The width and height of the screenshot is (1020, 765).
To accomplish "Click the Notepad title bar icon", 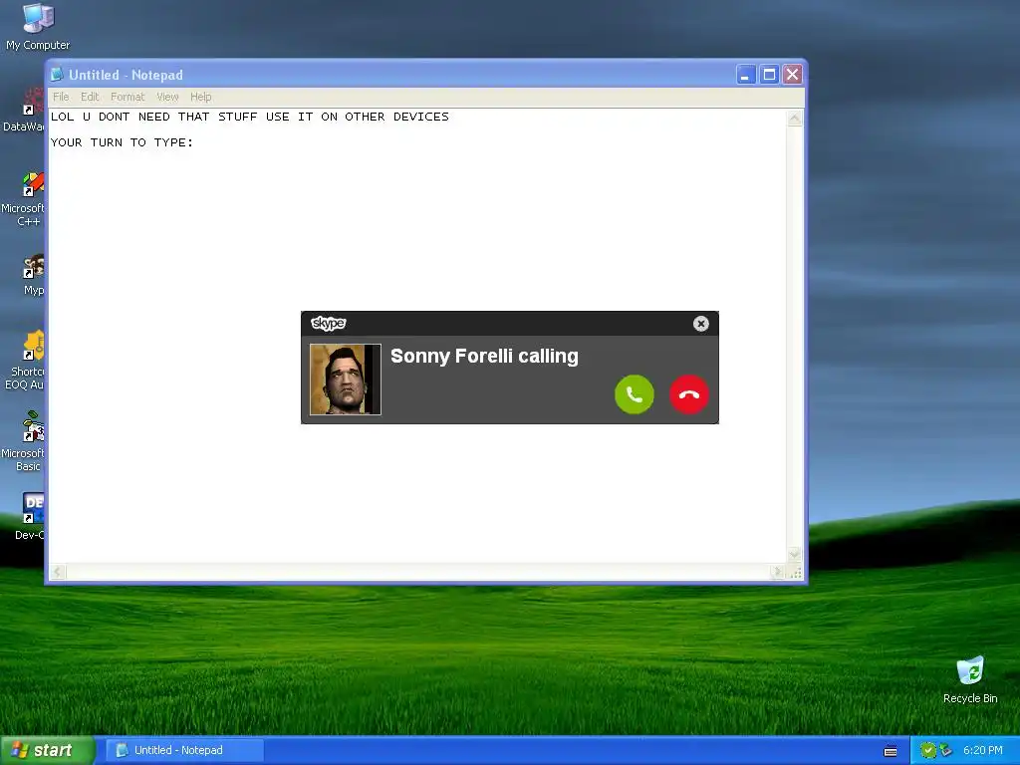I will [x=57, y=75].
